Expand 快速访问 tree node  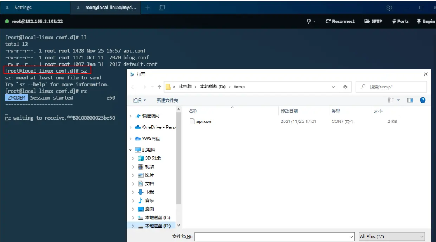131,116
